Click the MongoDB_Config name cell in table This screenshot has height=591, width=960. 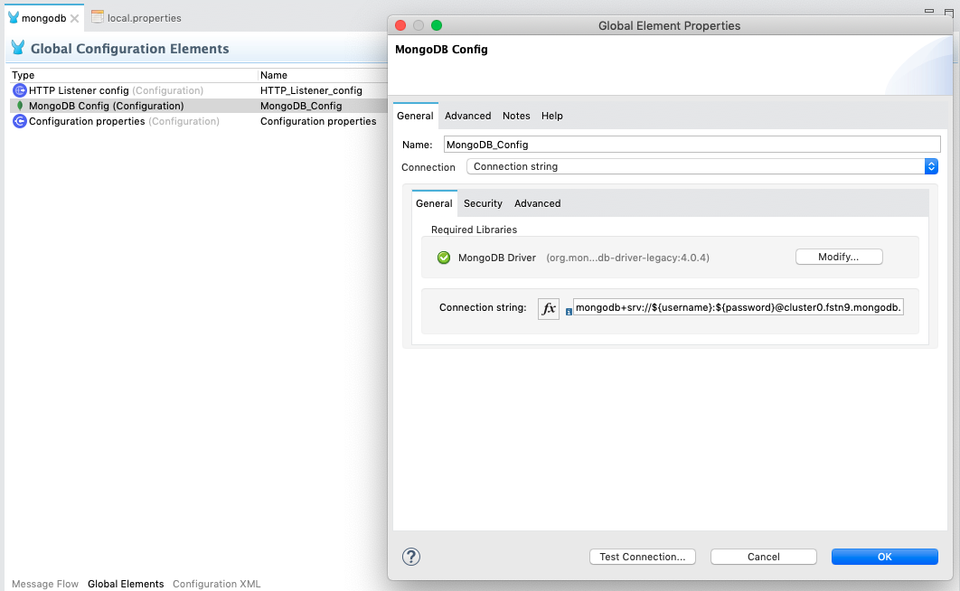click(x=301, y=106)
